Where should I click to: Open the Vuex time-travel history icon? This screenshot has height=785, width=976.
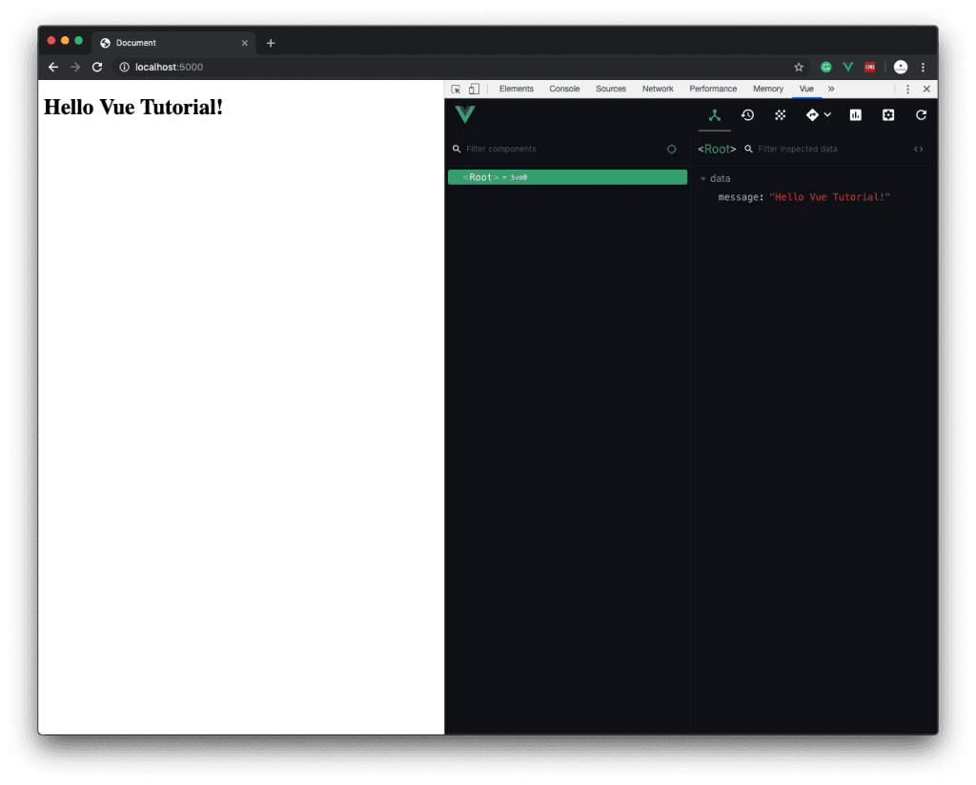[747, 115]
